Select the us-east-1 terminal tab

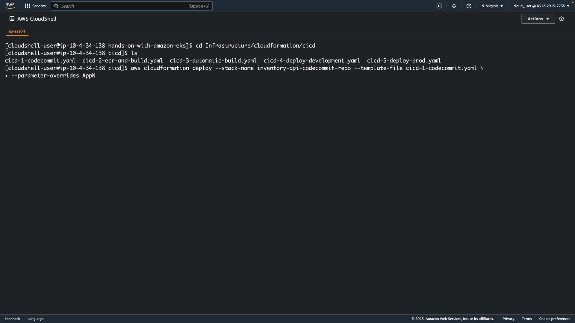(17, 31)
